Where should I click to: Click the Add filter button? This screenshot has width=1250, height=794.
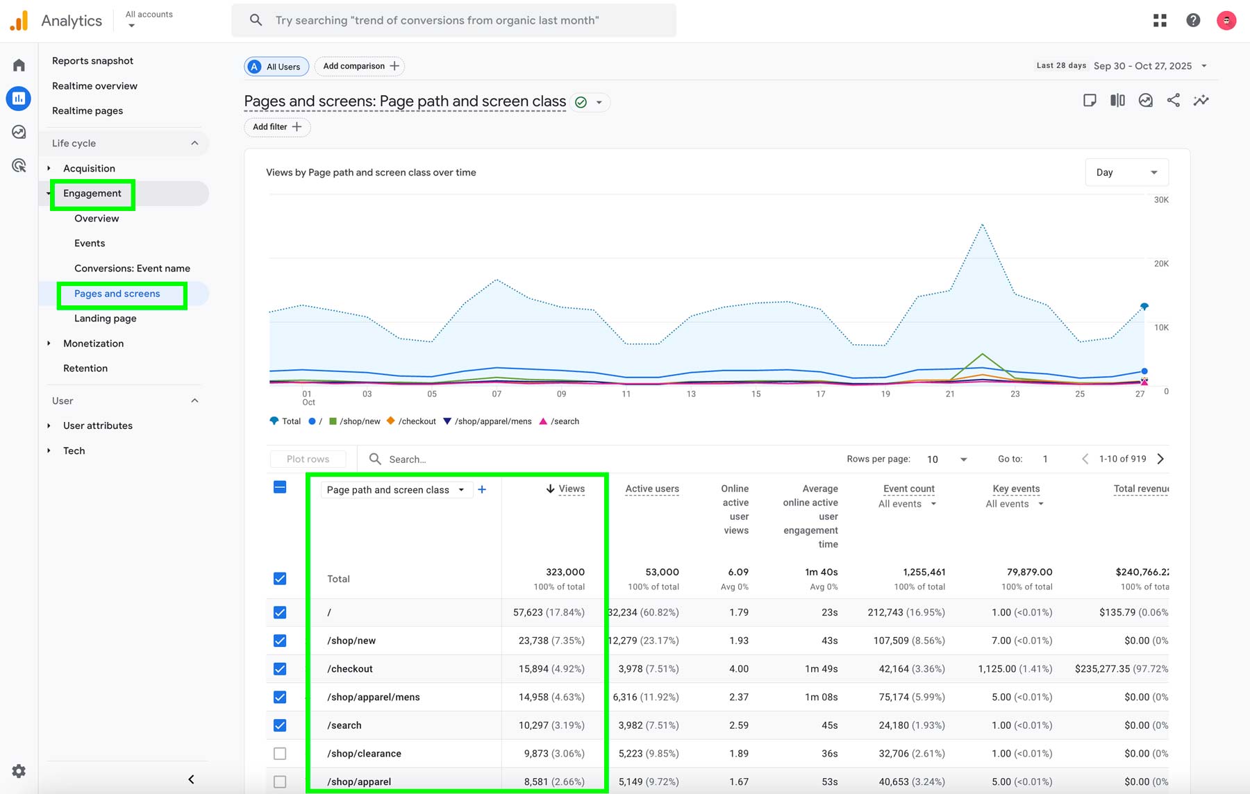276,127
